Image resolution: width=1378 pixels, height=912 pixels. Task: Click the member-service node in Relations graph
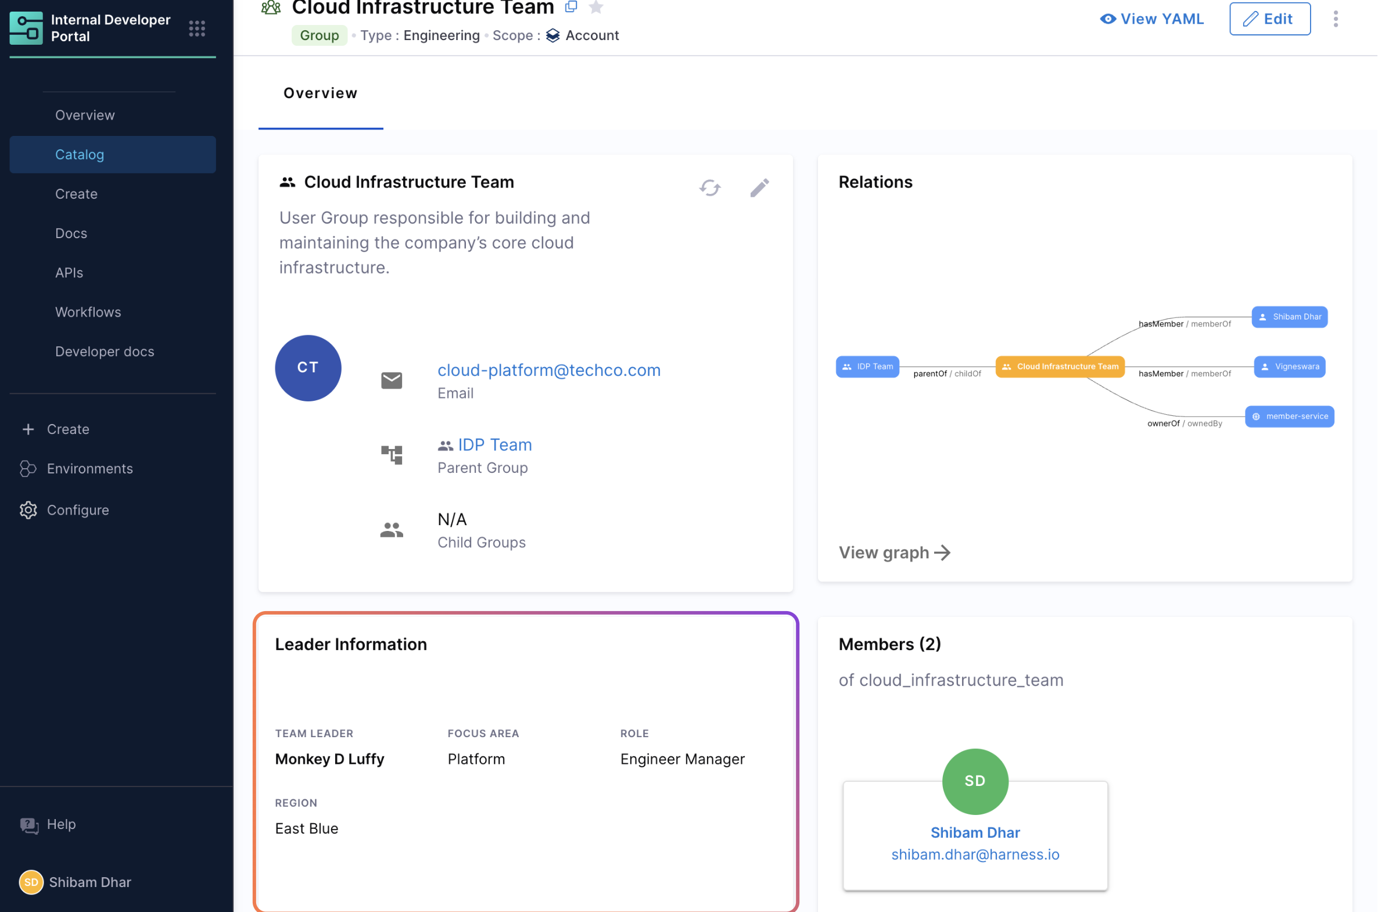pos(1290,416)
